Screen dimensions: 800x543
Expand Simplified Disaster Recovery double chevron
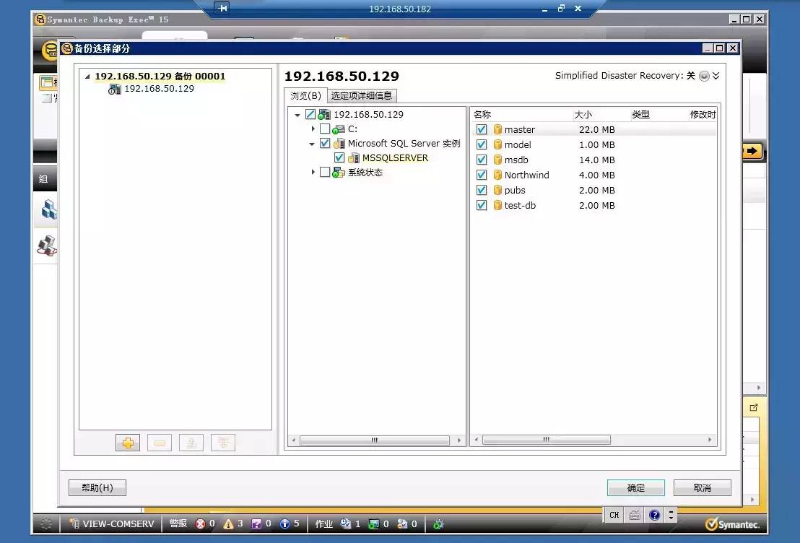(x=716, y=76)
